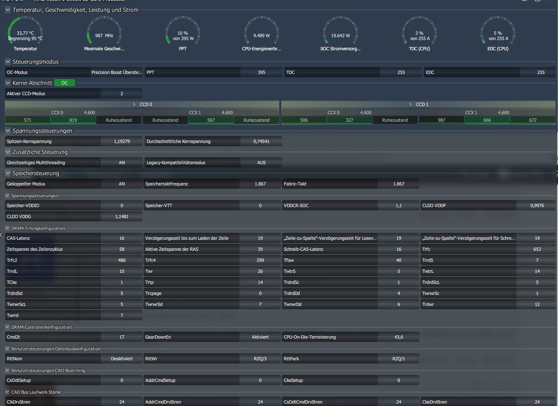This screenshot has height=406, width=558.
Task: Collapse the DRAM-Timingkonfiguration section
Action: (7, 228)
